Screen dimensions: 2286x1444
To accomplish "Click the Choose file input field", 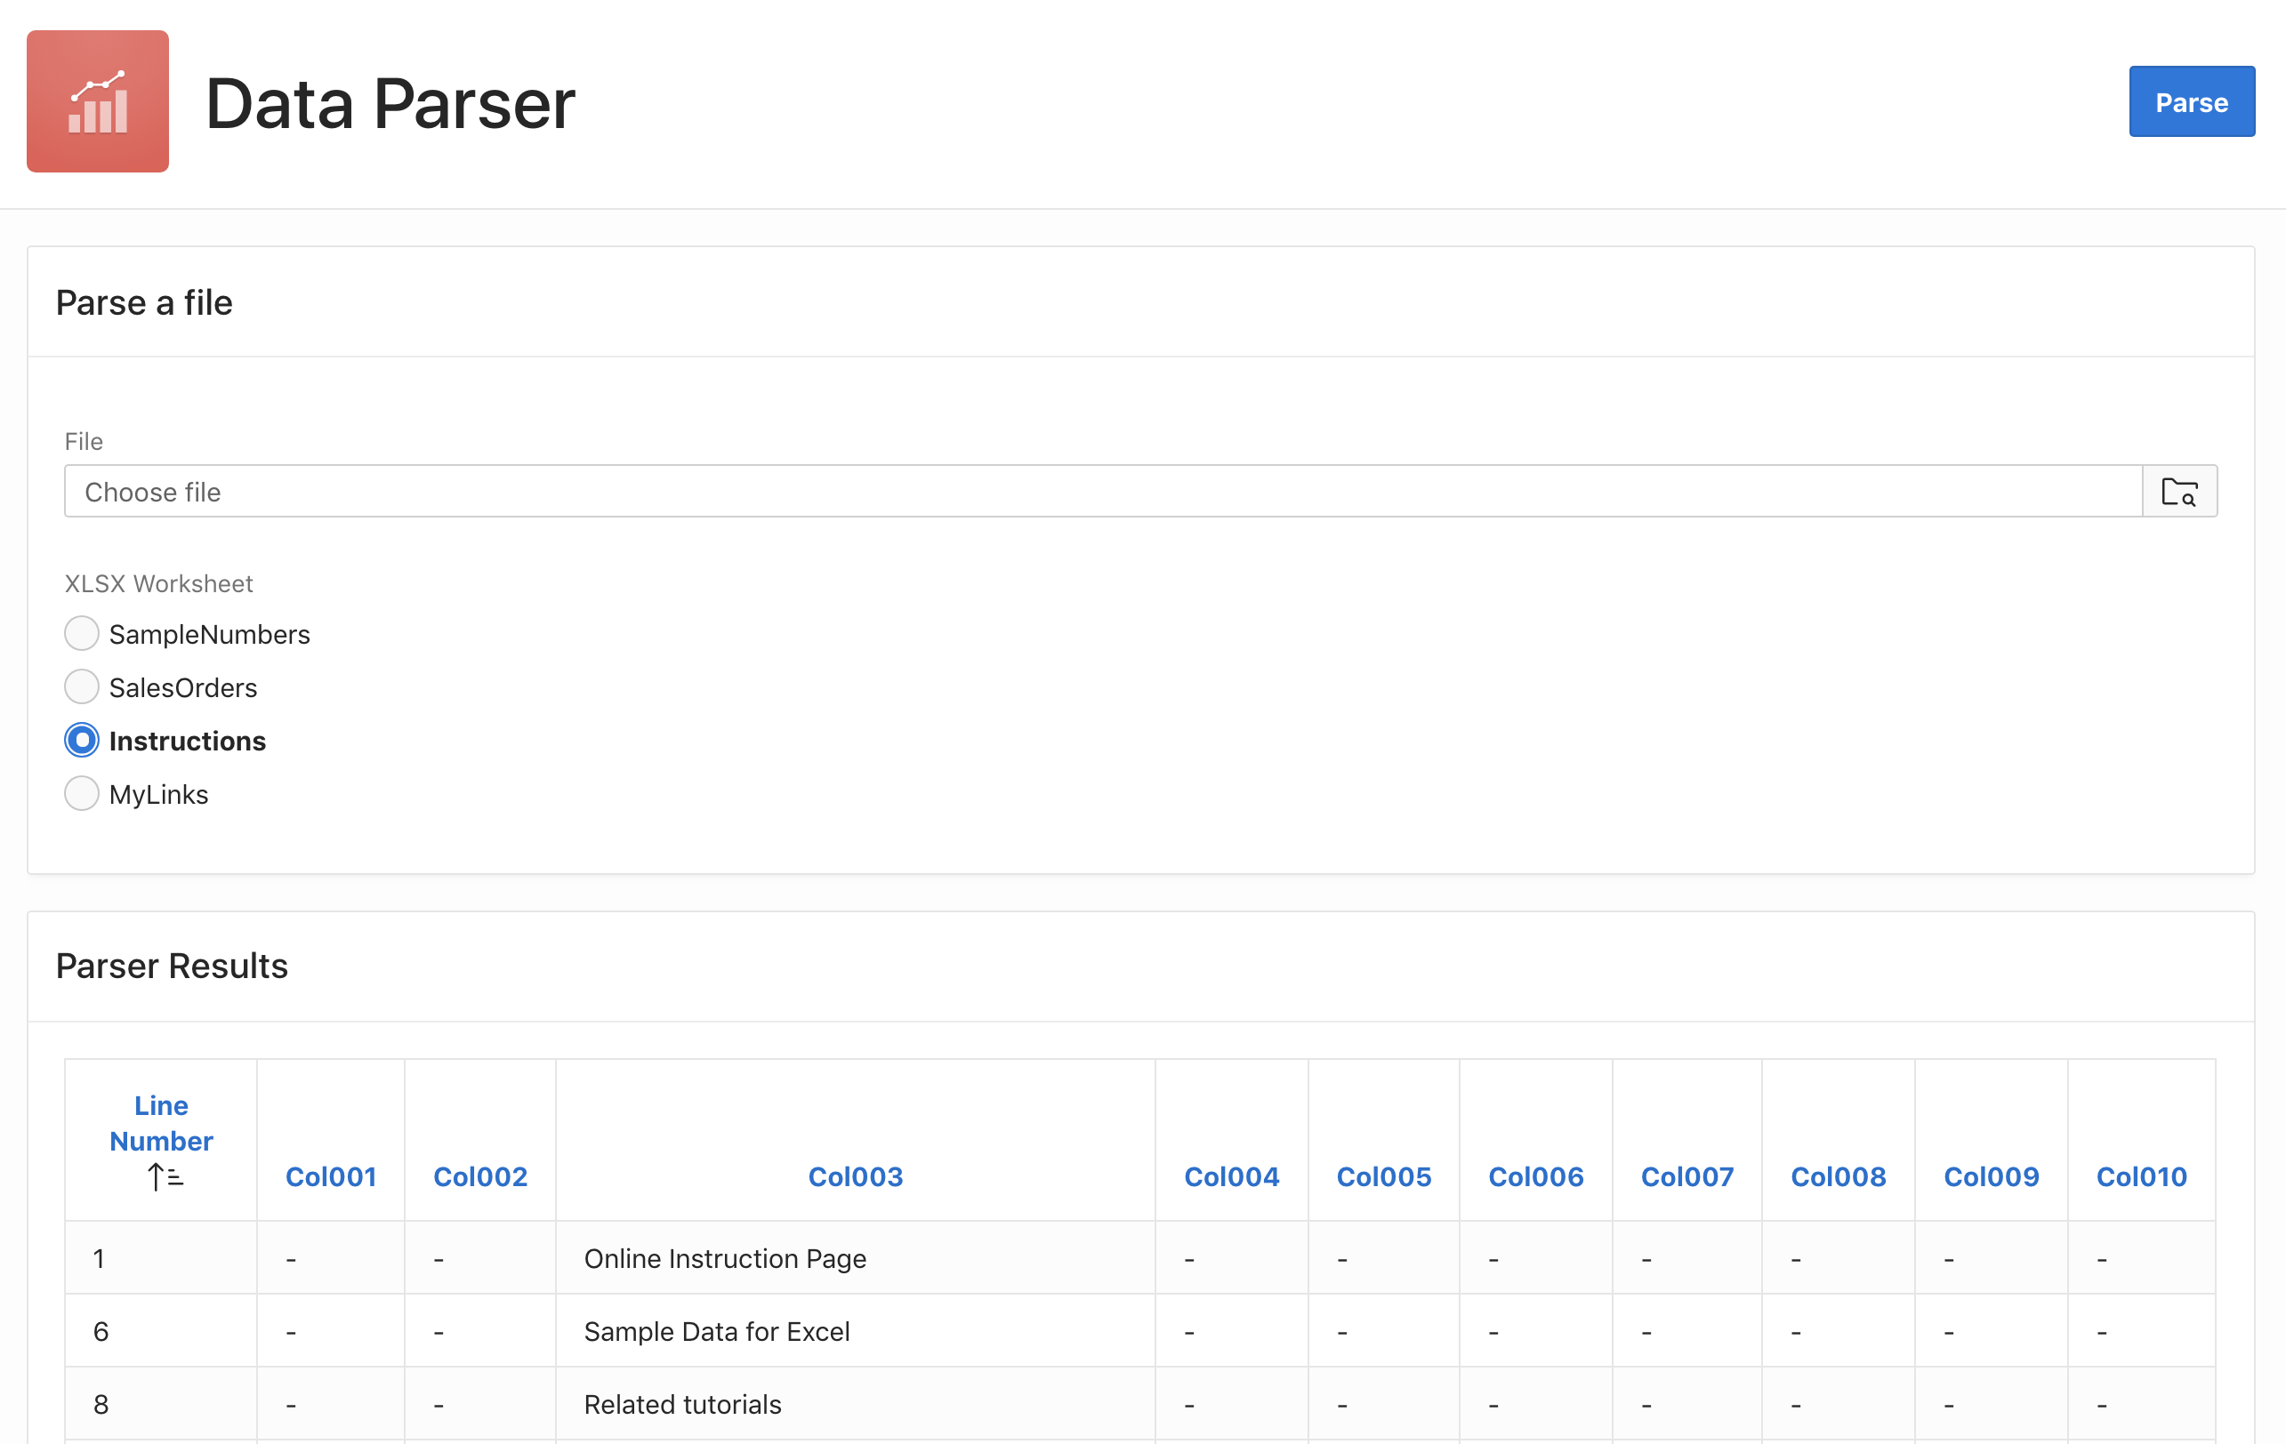I will (x=1101, y=492).
